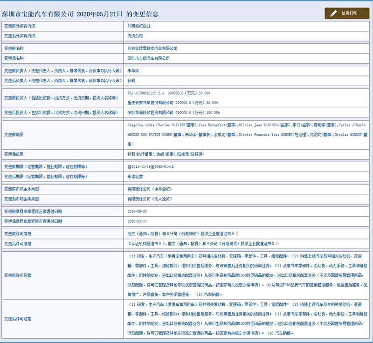Select value starting 《认证机构批准书》
The width and height of the screenshot is (373, 343).
coord(203,244)
